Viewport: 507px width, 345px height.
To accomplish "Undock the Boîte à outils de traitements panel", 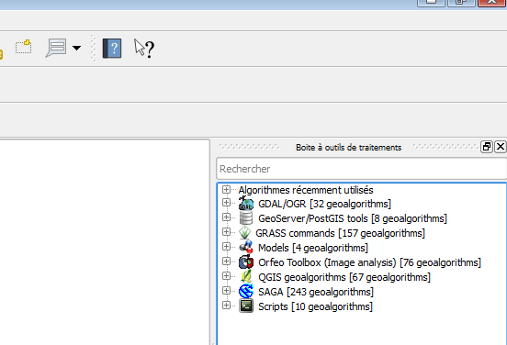I will (x=486, y=147).
